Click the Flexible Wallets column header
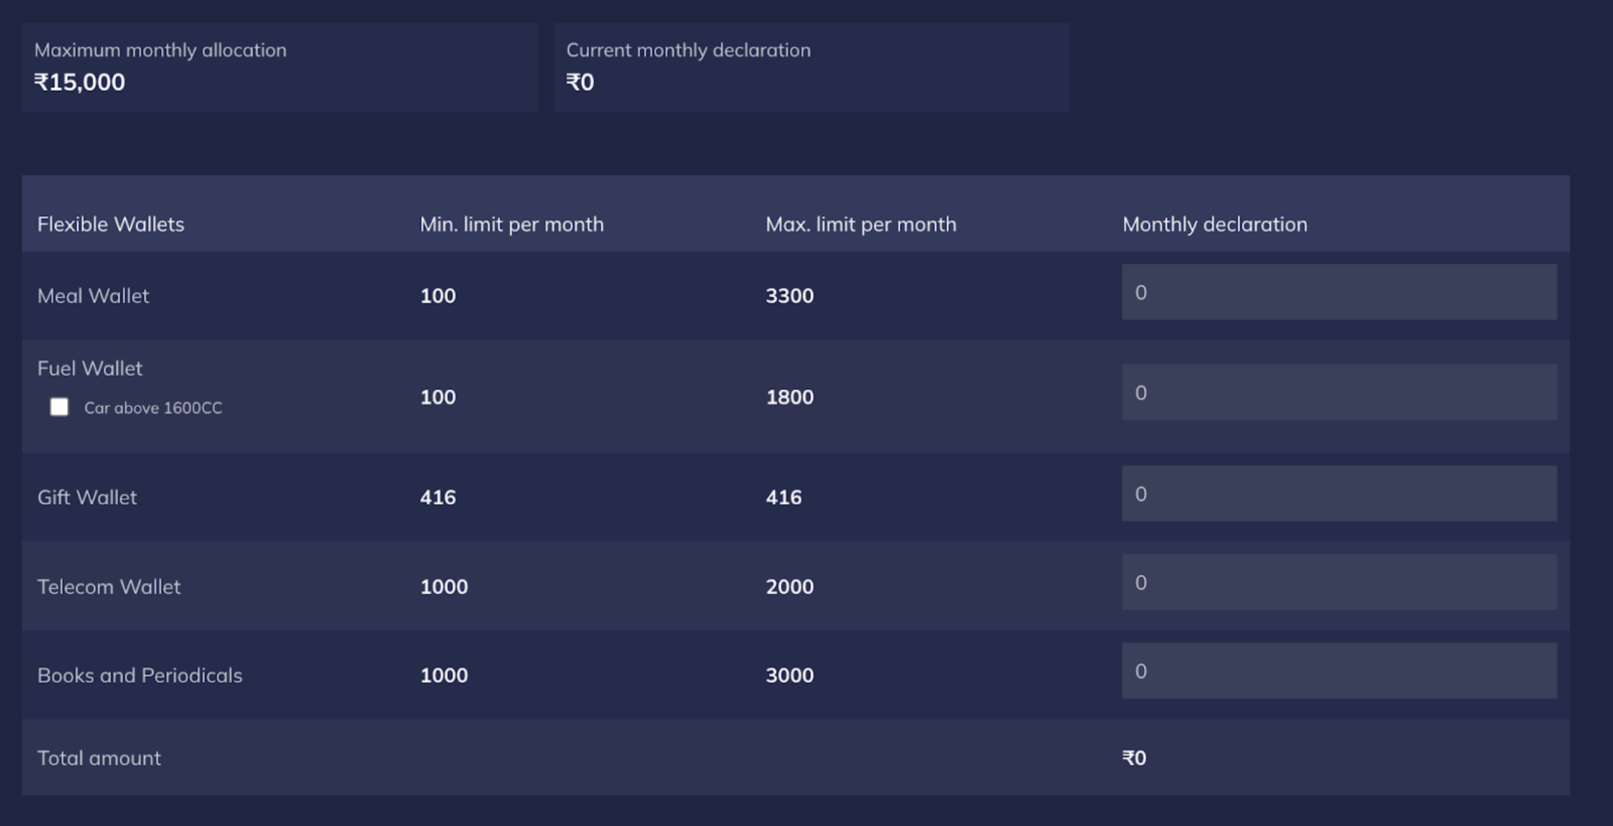Image resolution: width=1613 pixels, height=826 pixels. click(111, 224)
